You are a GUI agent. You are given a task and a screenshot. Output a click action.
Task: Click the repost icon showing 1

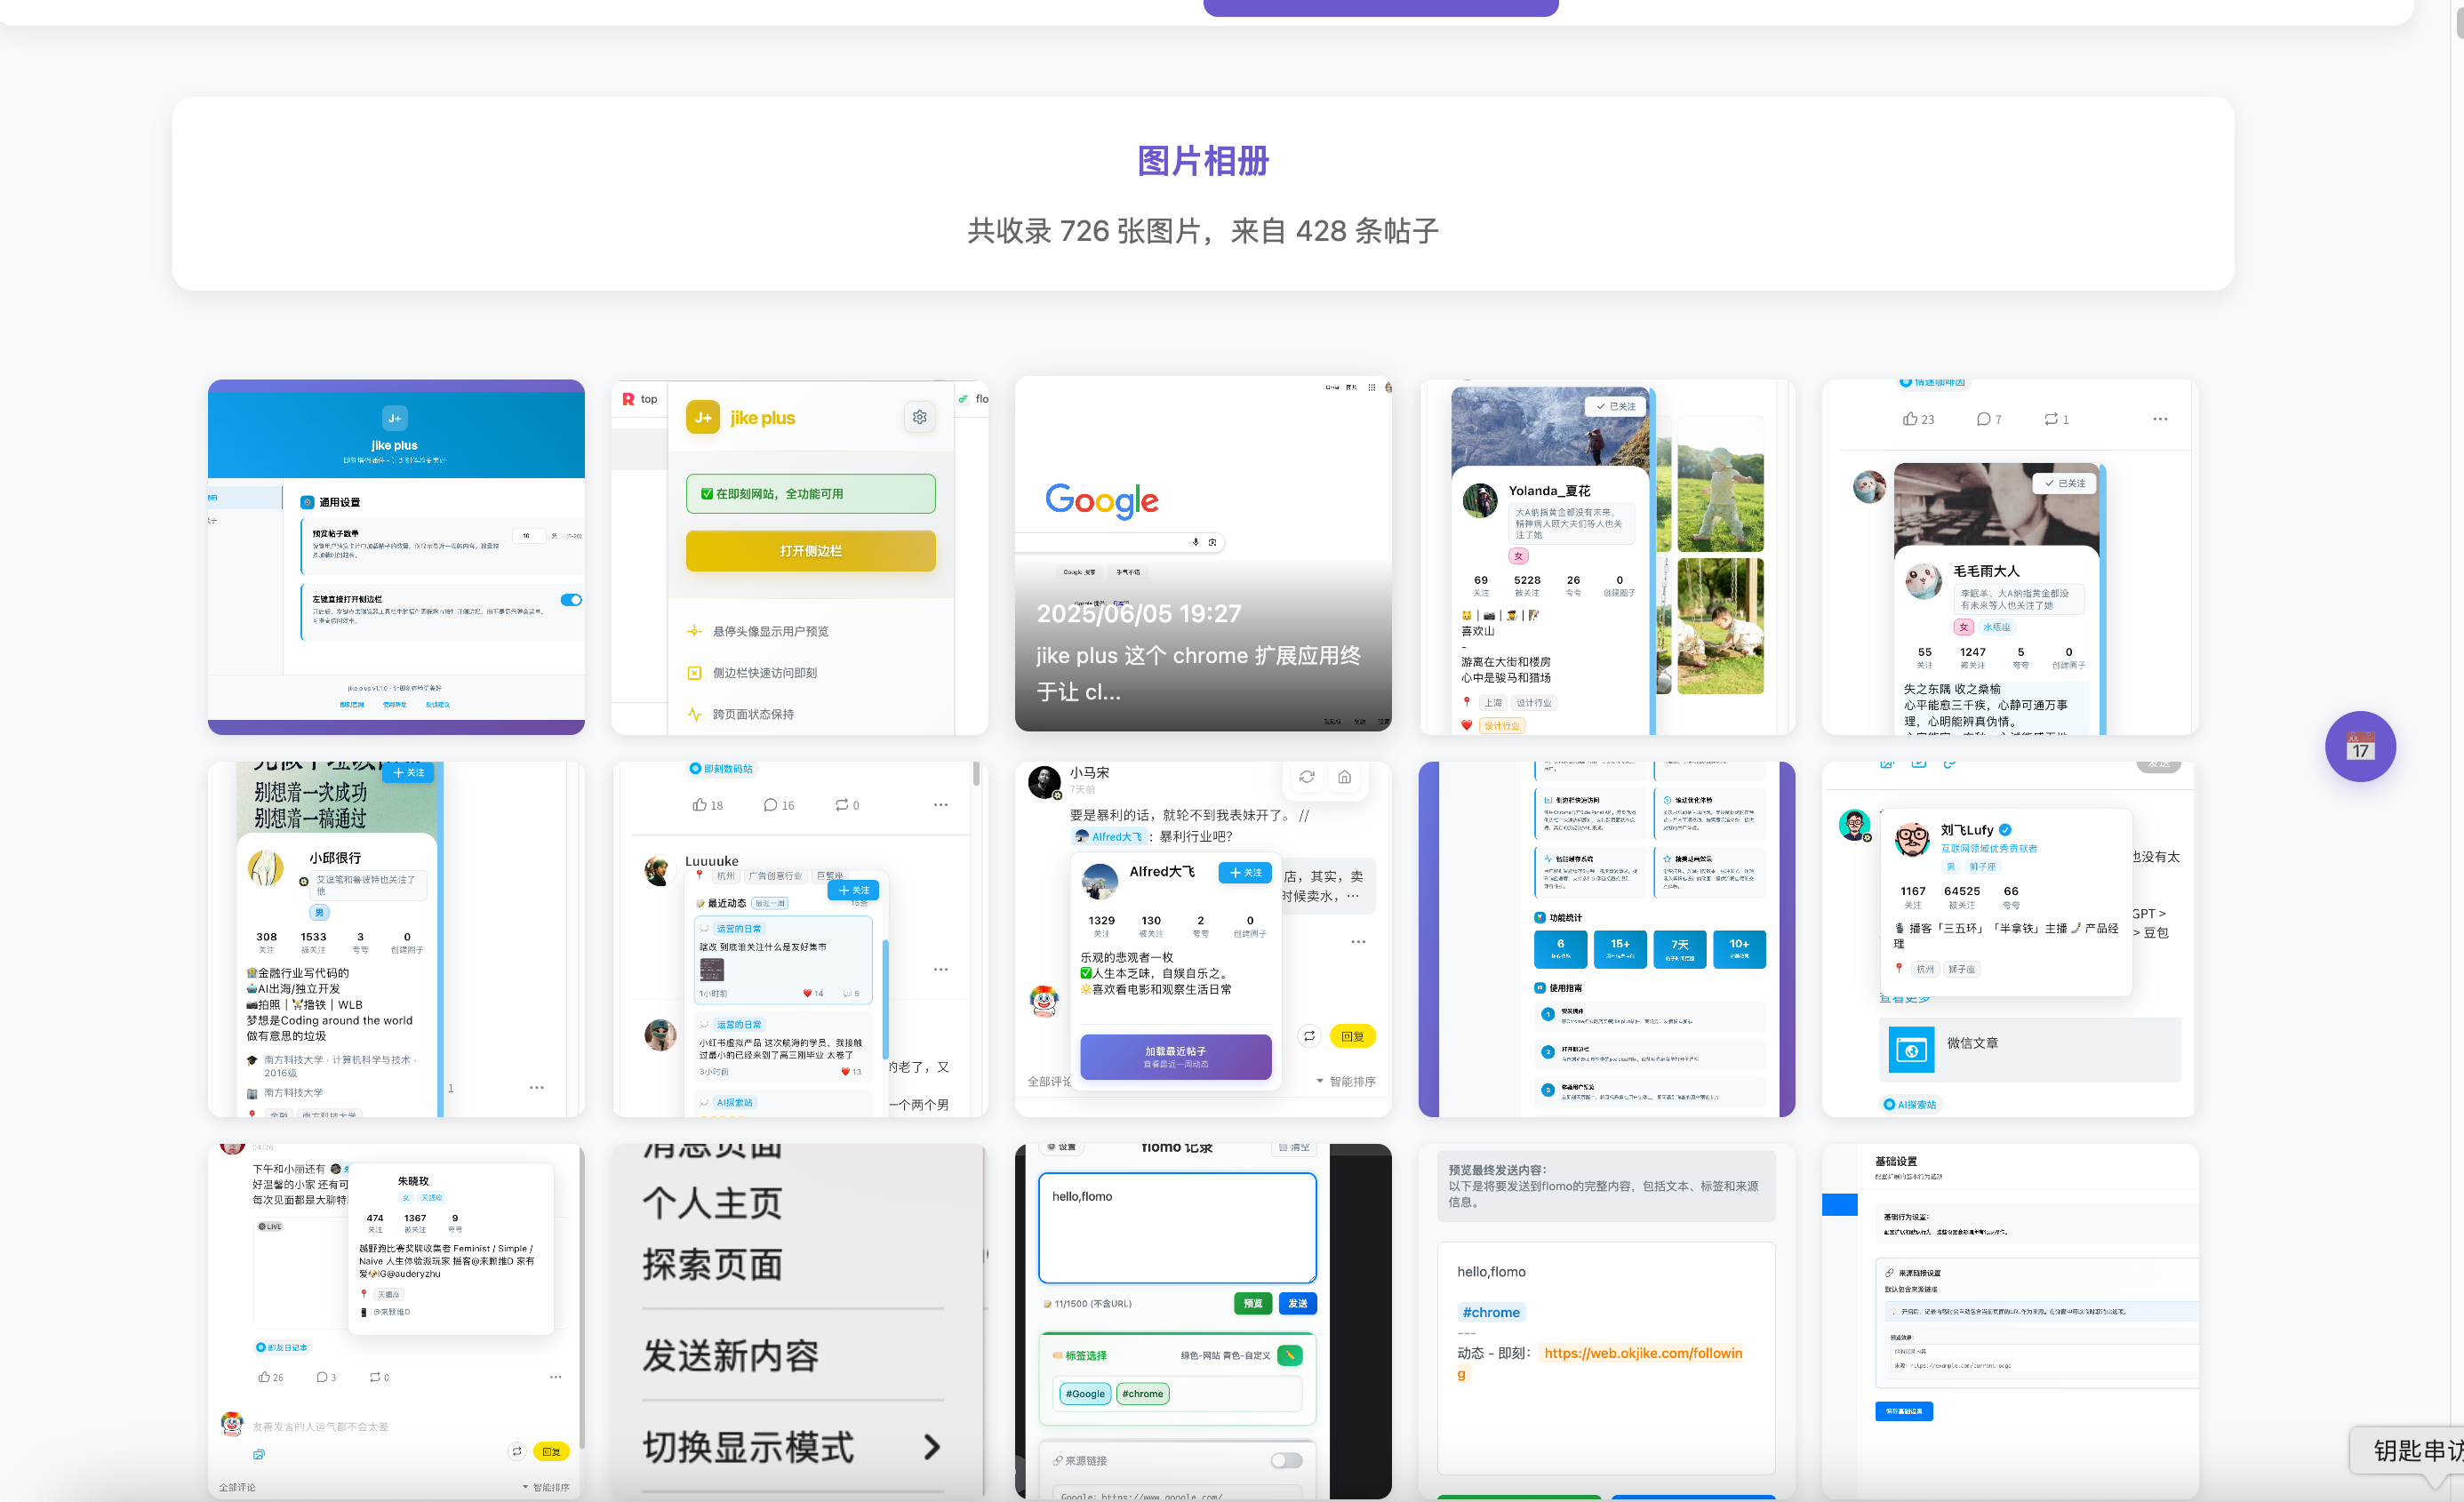pyautogui.click(x=2051, y=419)
